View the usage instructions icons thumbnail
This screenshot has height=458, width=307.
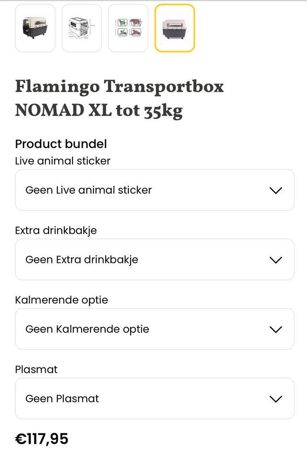point(128,28)
